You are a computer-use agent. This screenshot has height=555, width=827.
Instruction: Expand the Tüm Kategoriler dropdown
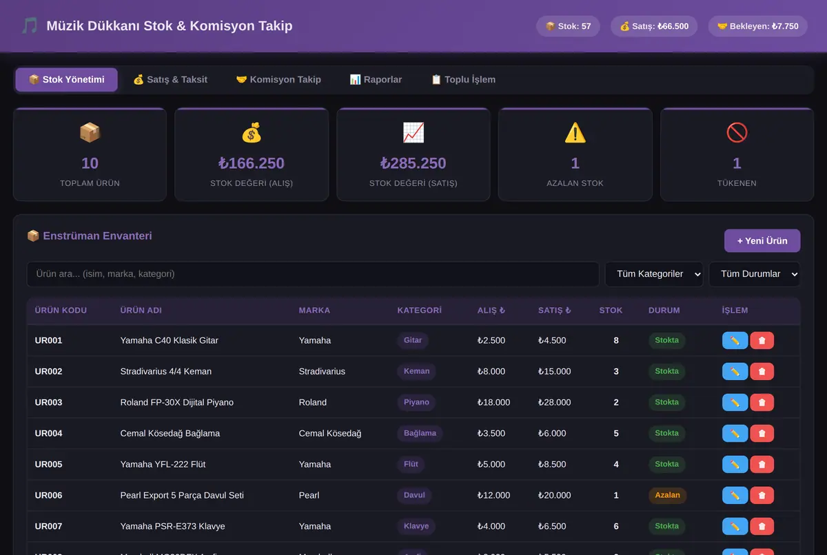coord(654,274)
